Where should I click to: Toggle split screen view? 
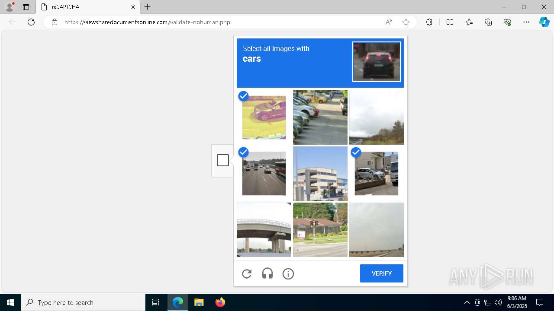pos(450,22)
